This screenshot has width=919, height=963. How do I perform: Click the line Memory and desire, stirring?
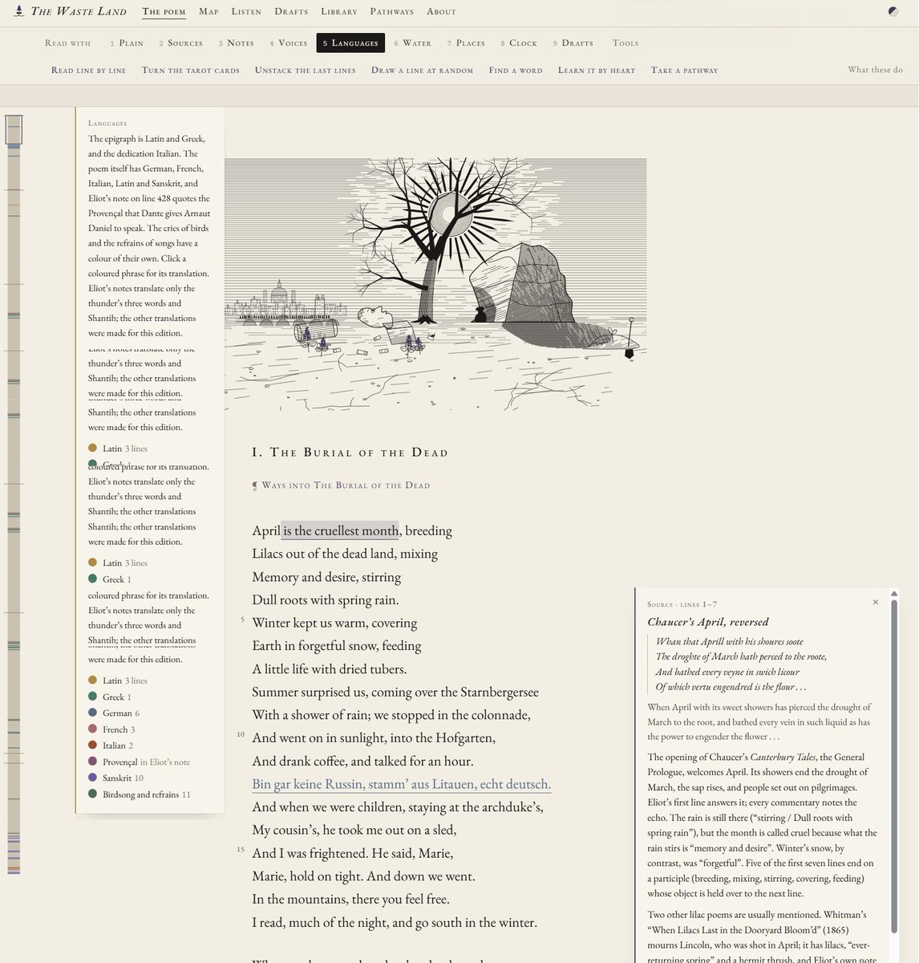(326, 577)
